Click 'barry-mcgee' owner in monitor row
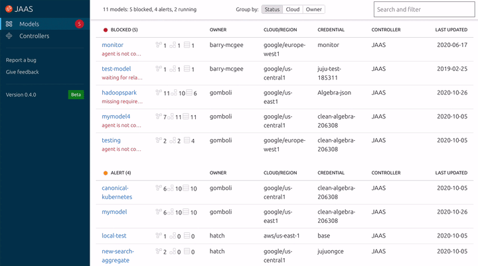The image size is (478, 266). pyautogui.click(x=226, y=45)
